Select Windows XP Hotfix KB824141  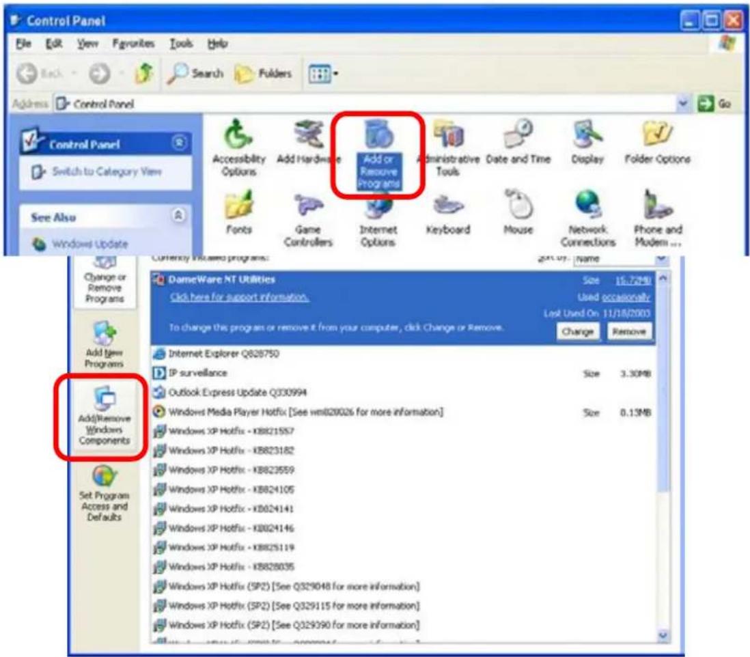403,509
